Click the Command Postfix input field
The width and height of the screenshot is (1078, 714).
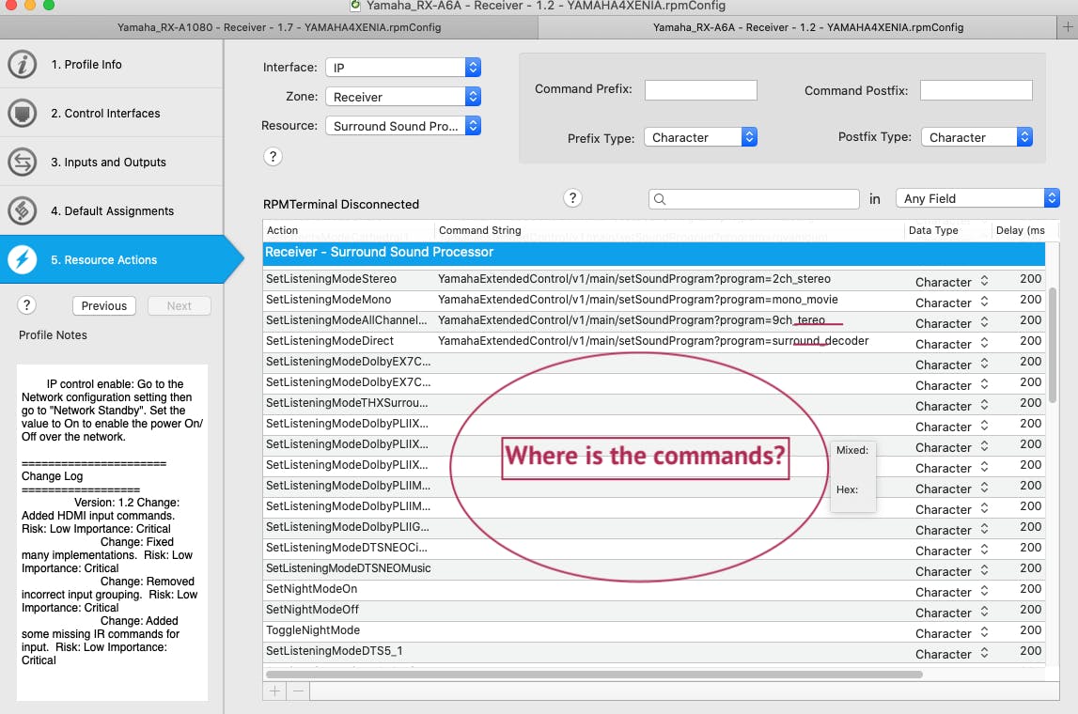point(976,90)
